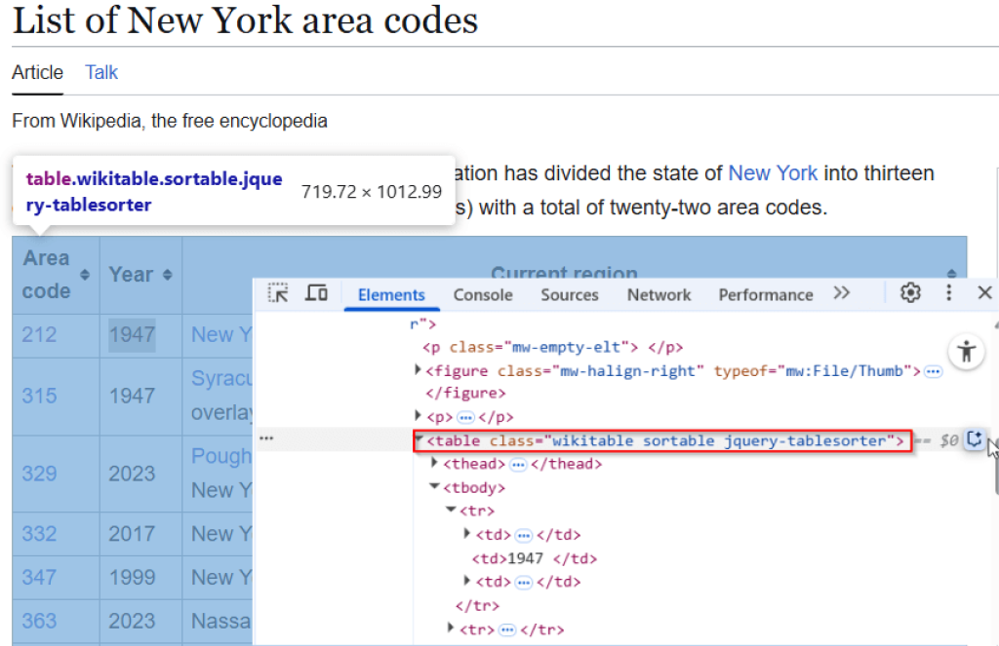Switch to the Console tab
Screen dimensions: 999x646
pos(483,294)
